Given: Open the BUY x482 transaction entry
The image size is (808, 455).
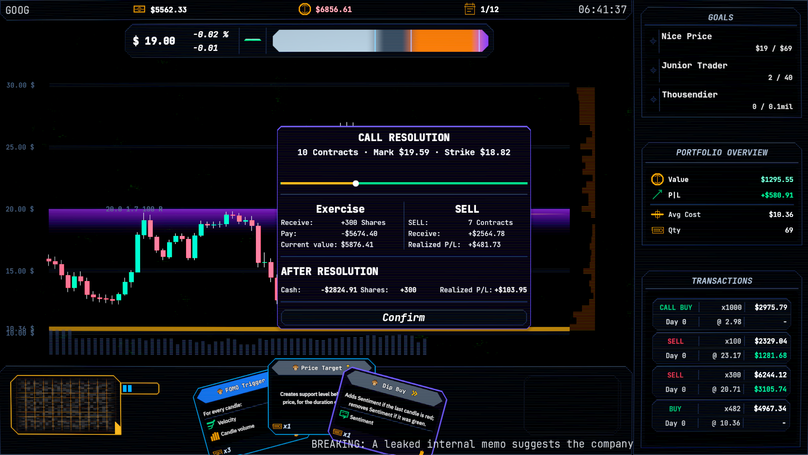Looking at the screenshot, I should tap(722, 416).
